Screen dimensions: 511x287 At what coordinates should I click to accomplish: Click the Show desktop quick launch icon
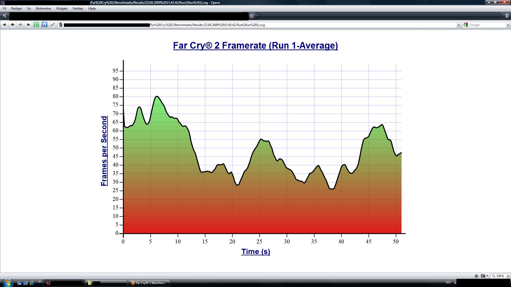point(26,283)
